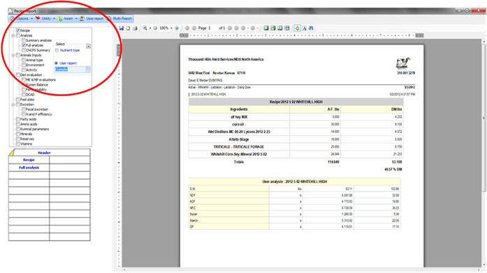Choose the Nutrient type radio button
This screenshot has width=487, height=273.
click(57, 50)
